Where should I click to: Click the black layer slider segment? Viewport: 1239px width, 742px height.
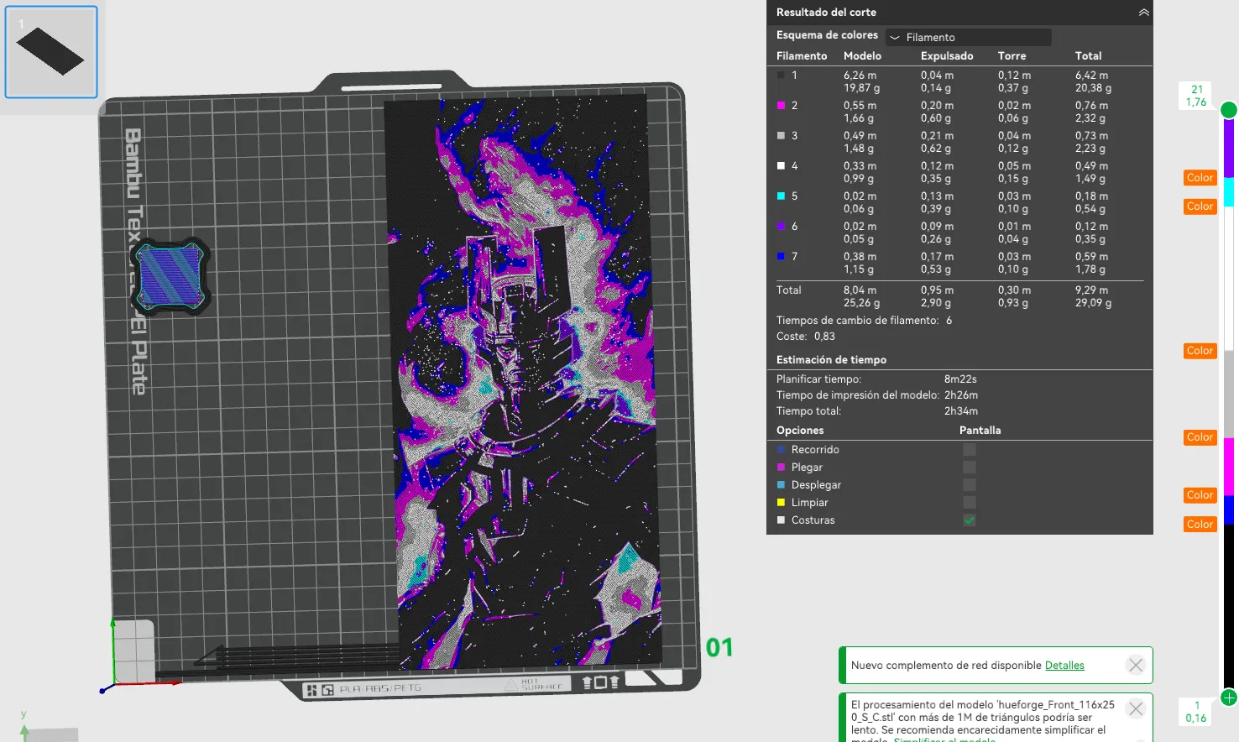point(1229,606)
